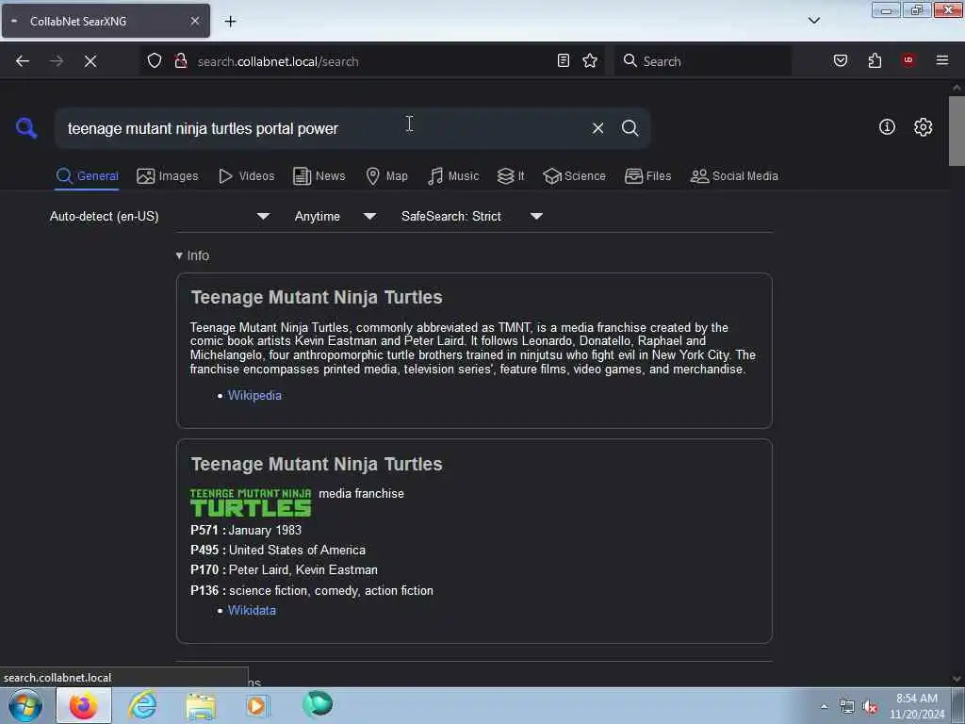Focus the SearXNG query input field
The image size is (965, 724).
pyautogui.click(x=323, y=128)
